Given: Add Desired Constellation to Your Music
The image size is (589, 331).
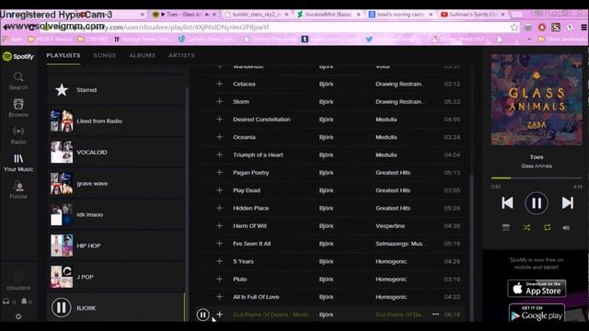Looking at the screenshot, I should [x=220, y=120].
